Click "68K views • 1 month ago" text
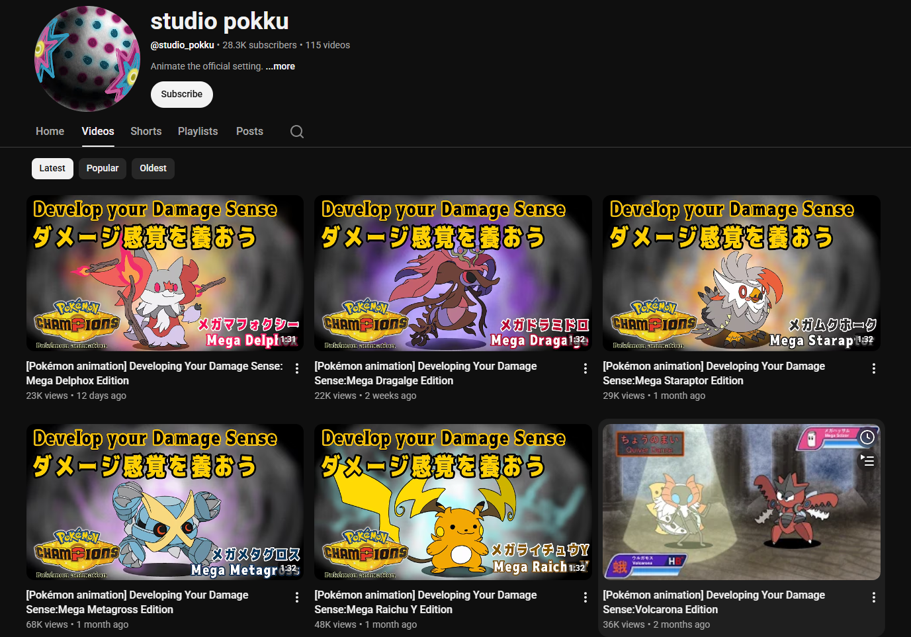The width and height of the screenshot is (911, 637). coord(77,624)
